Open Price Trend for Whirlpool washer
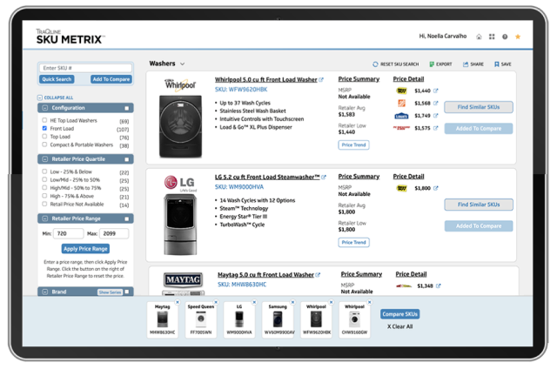 point(354,145)
